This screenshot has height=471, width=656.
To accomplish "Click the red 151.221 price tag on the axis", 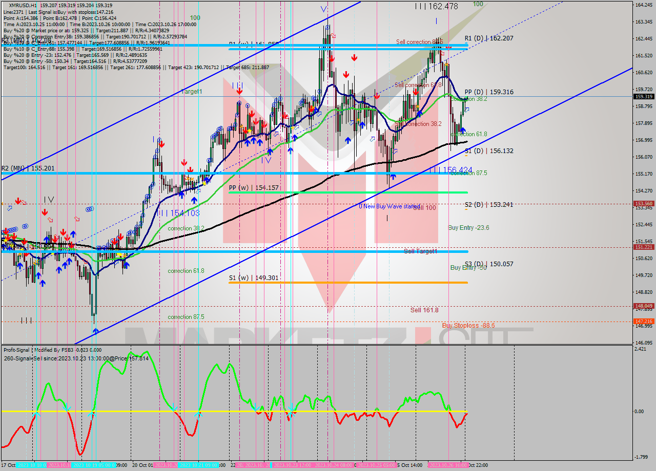I will pos(644,247).
